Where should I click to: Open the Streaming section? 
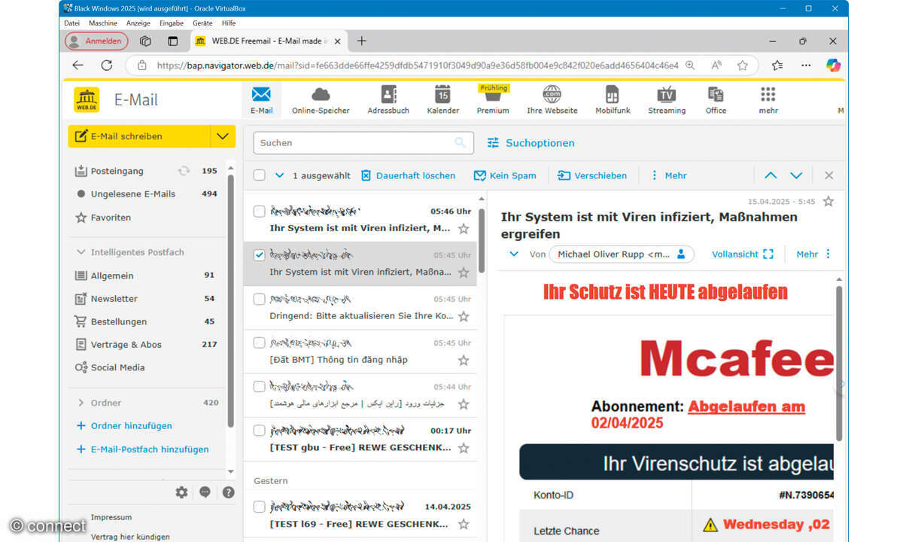pyautogui.click(x=667, y=100)
